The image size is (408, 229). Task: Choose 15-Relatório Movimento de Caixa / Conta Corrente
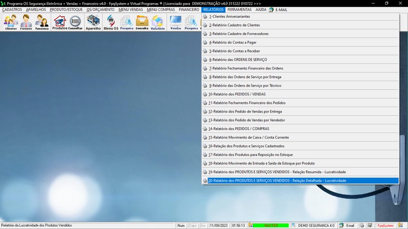click(x=300, y=137)
